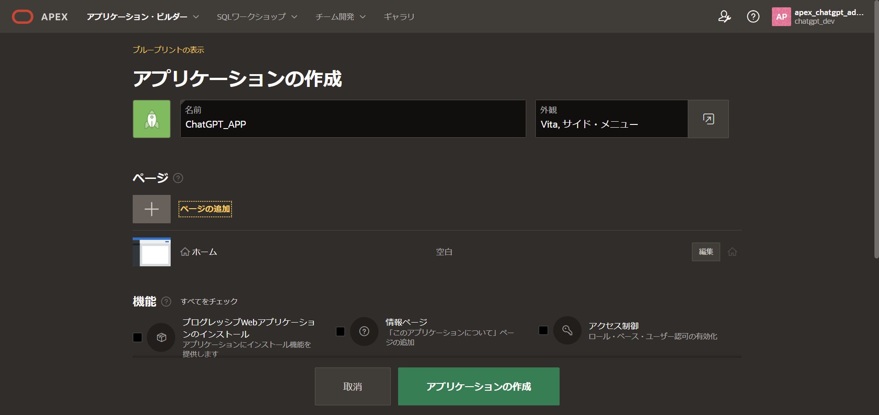Click the Progressive Web App cube icon
Screen dimensions: 879x415
tap(161, 337)
